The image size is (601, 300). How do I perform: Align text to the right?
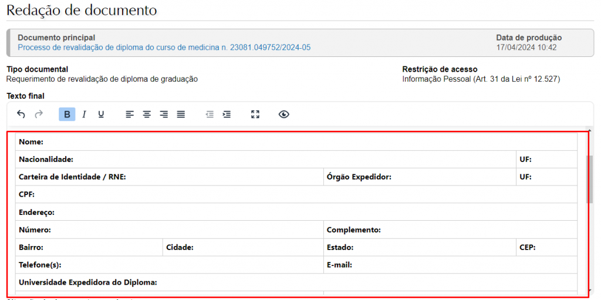(164, 114)
